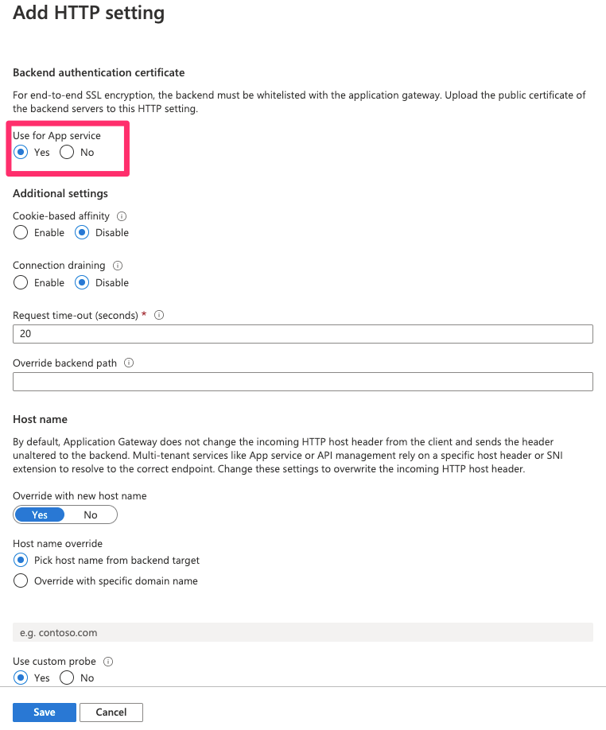
Task: Click the Connection draining info icon
Action: pyautogui.click(x=118, y=266)
